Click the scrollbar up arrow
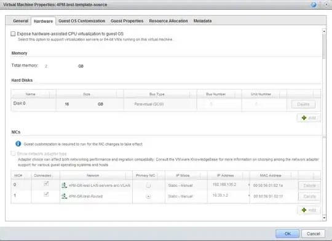 (324, 31)
